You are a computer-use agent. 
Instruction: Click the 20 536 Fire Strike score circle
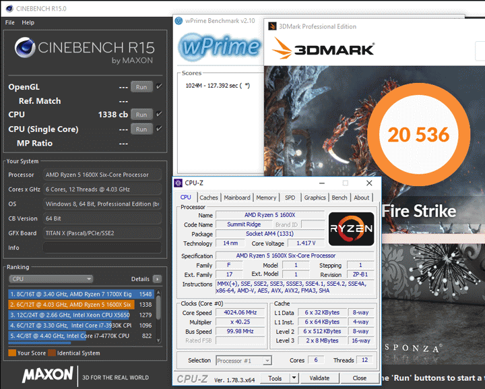coord(418,135)
